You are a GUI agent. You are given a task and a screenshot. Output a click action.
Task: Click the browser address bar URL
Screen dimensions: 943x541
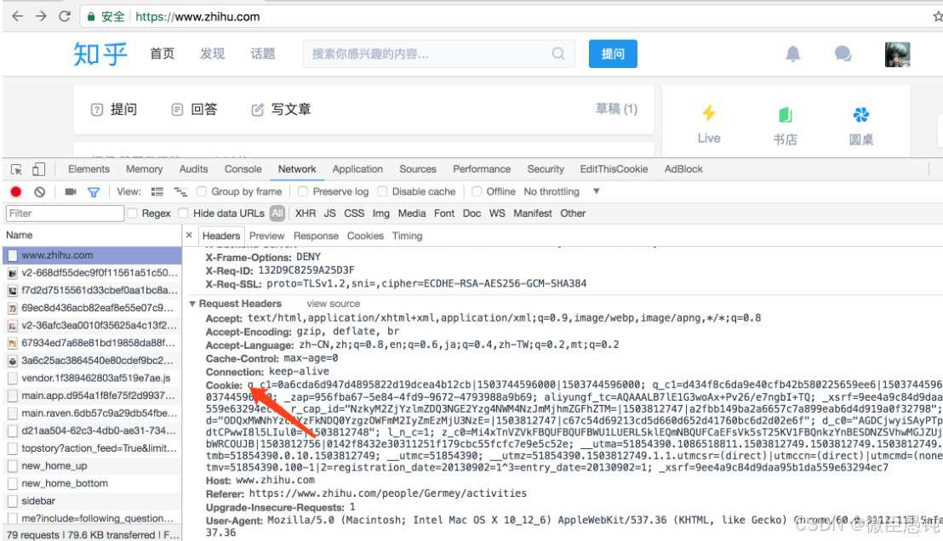click(197, 16)
